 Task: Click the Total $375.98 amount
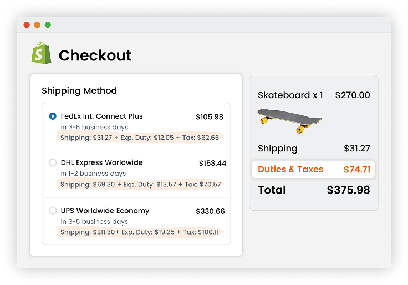click(x=348, y=190)
